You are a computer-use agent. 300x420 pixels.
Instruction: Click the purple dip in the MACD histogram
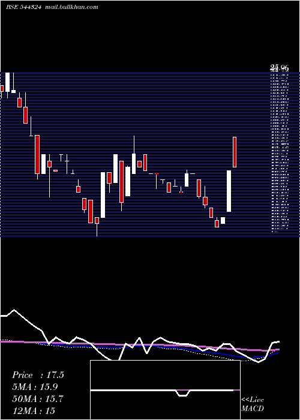click(183, 393)
